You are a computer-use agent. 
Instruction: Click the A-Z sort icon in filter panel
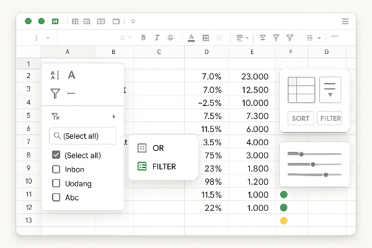pos(55,75)
